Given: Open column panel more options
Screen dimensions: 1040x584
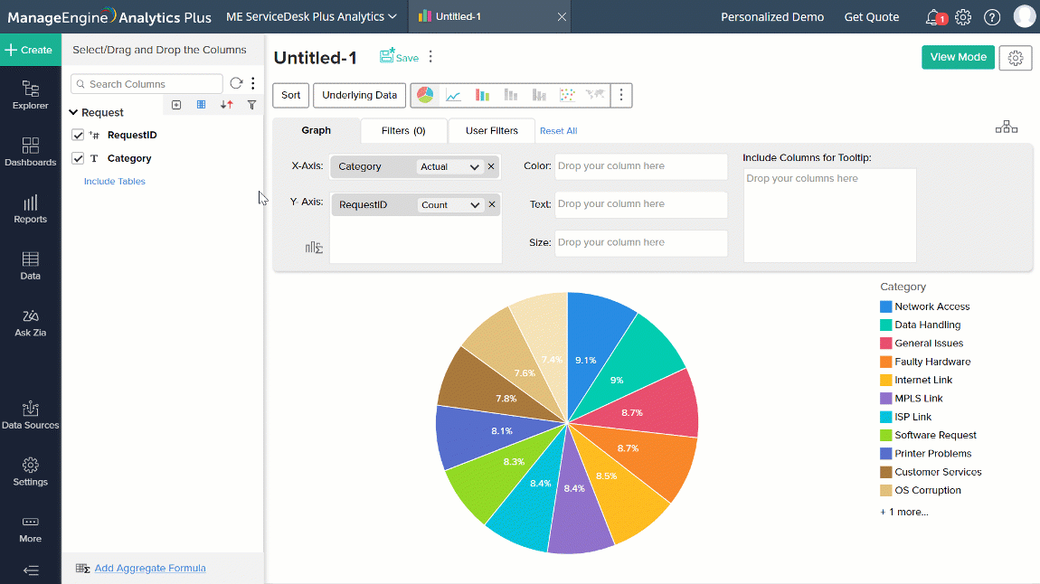Looking at the screenshot, I should click(252, 83).
